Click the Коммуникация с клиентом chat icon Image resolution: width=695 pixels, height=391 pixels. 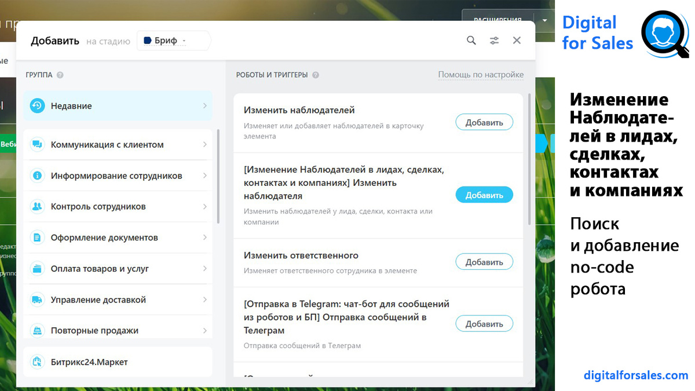[x=36, y=144]
